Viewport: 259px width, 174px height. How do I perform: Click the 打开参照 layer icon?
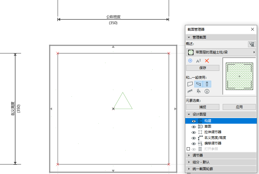(x=200, y=149)
